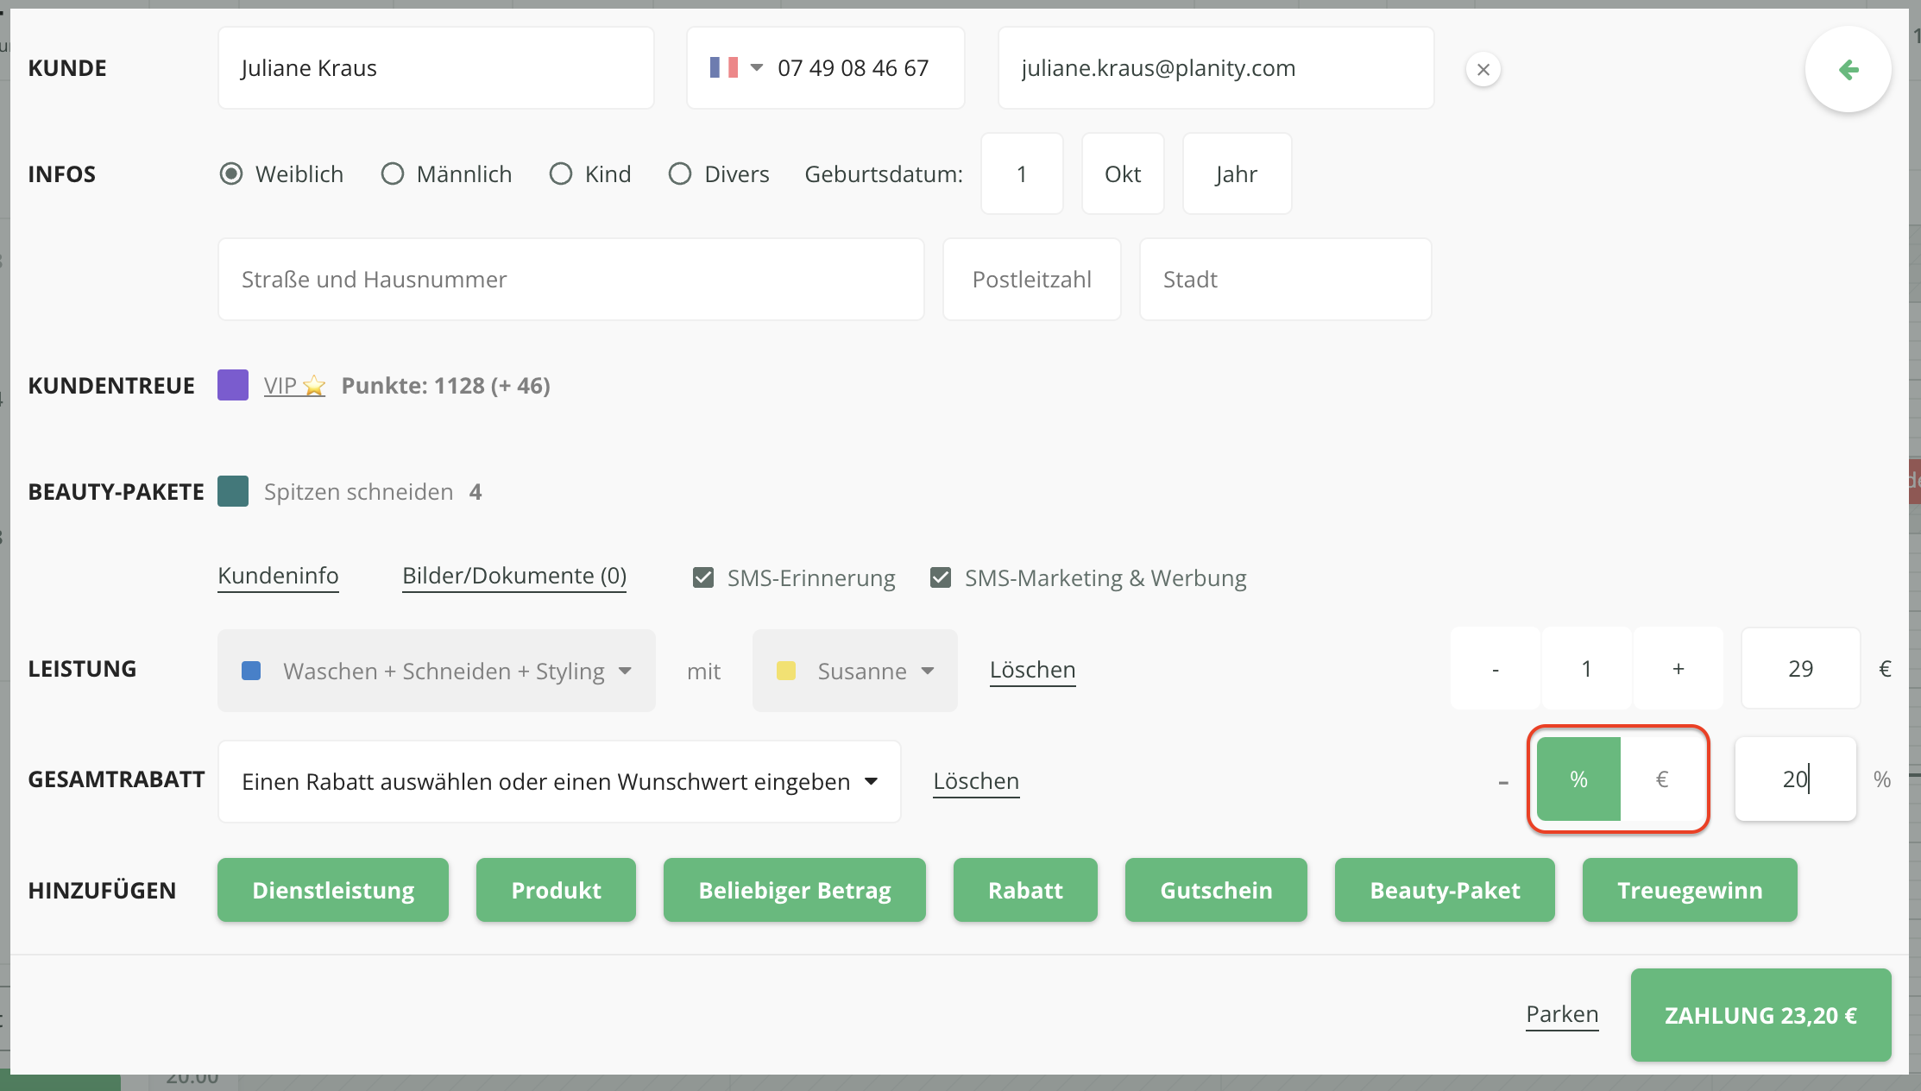Uncheck the SMS-Erinnerung checkbox
The height and width of the screenshot is (1091, 1921).
(703, 577)
